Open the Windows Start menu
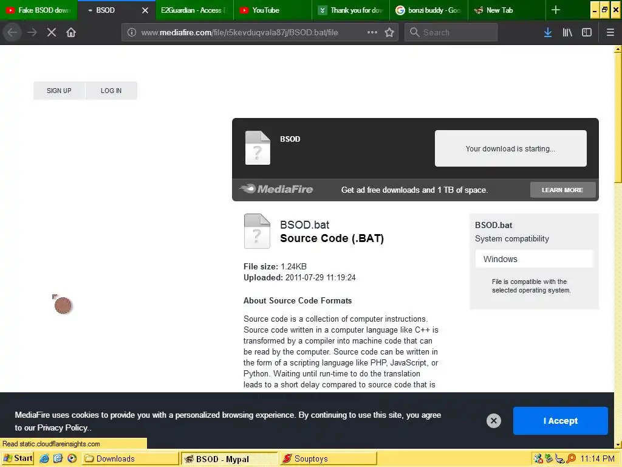 point(18,458)
